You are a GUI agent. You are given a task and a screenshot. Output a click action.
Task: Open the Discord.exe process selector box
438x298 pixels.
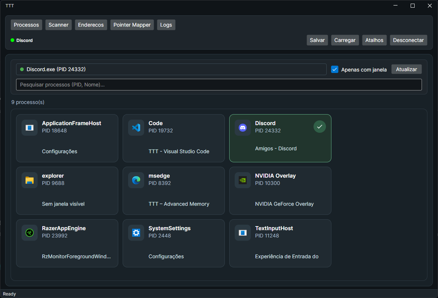click(171, 69)
